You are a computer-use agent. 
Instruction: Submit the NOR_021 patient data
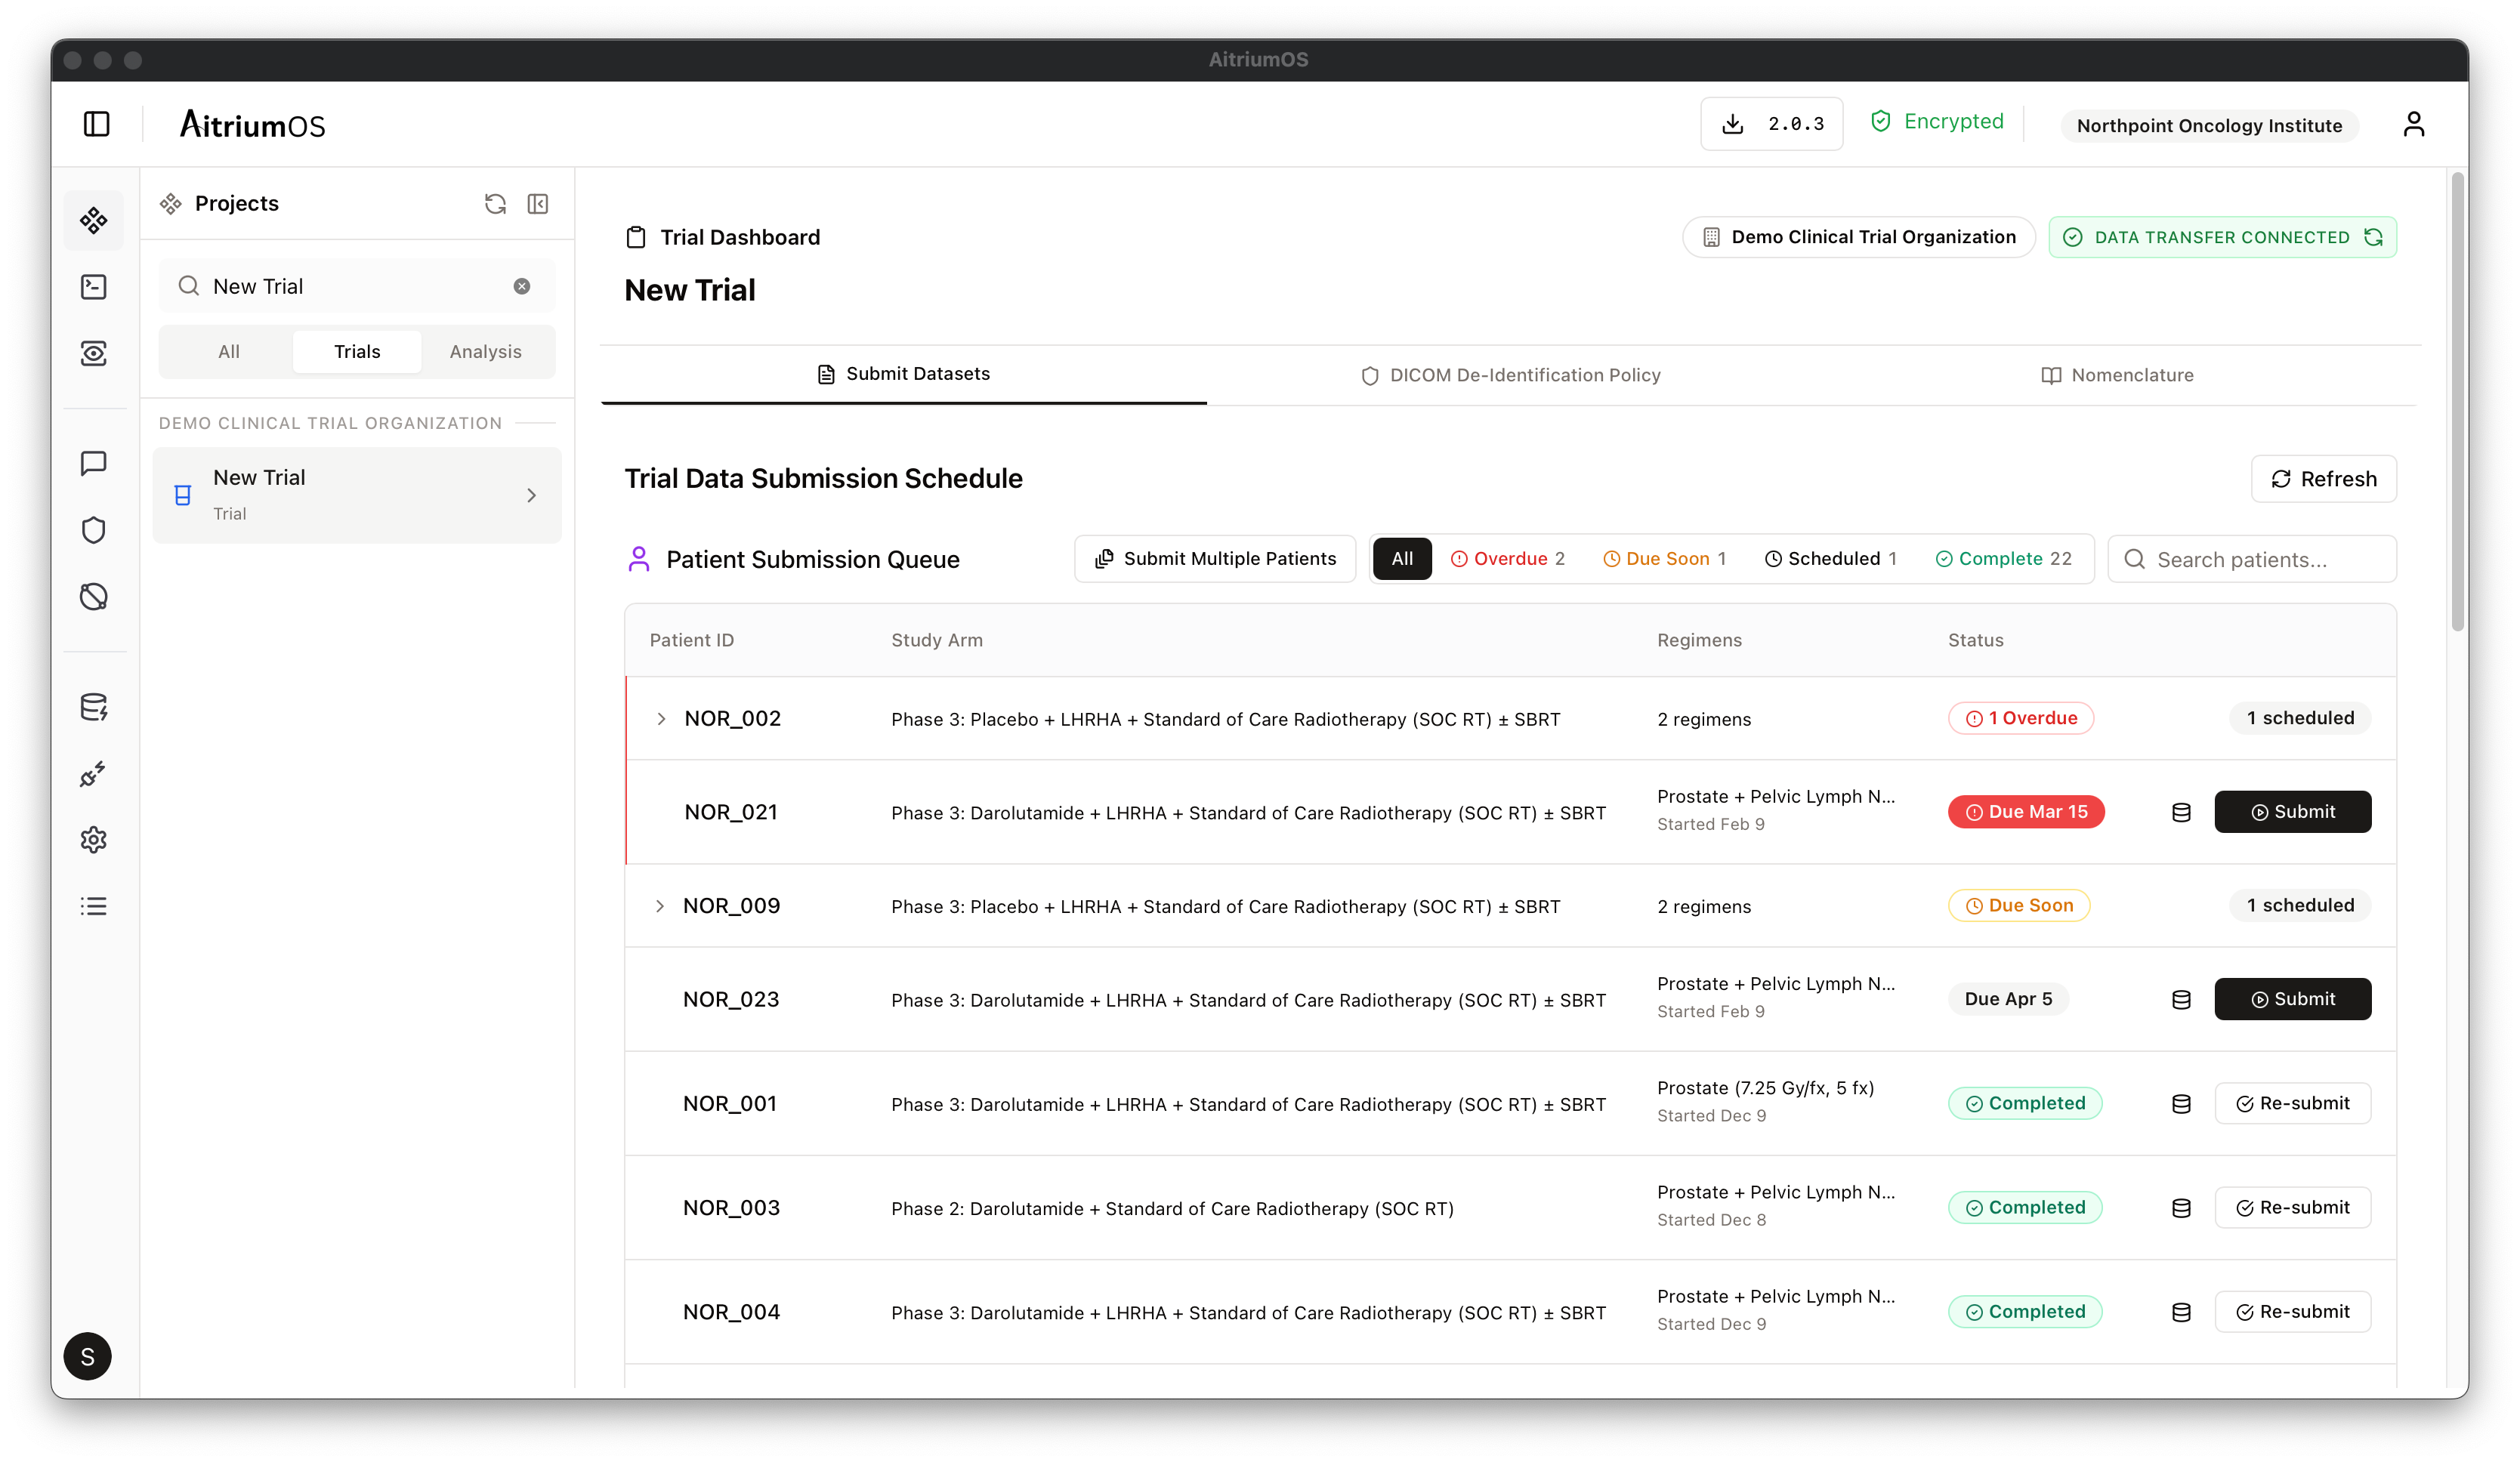coord(2292,812)
